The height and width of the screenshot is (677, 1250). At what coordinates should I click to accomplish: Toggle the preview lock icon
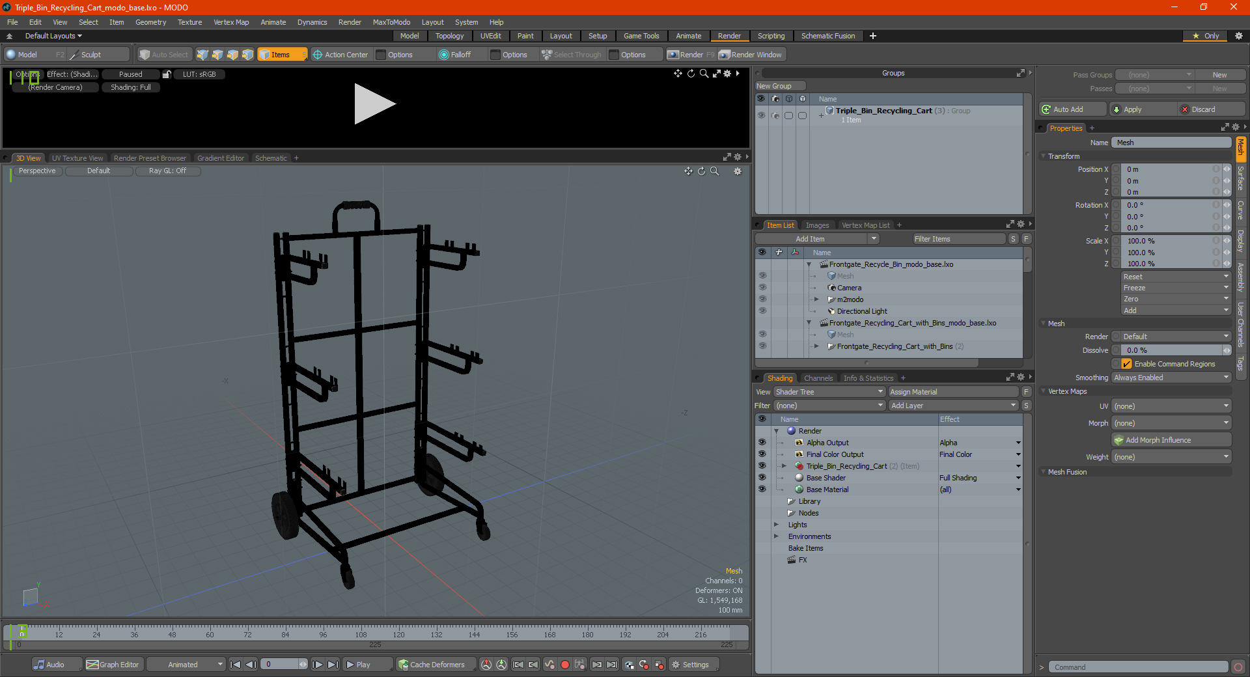167,74
